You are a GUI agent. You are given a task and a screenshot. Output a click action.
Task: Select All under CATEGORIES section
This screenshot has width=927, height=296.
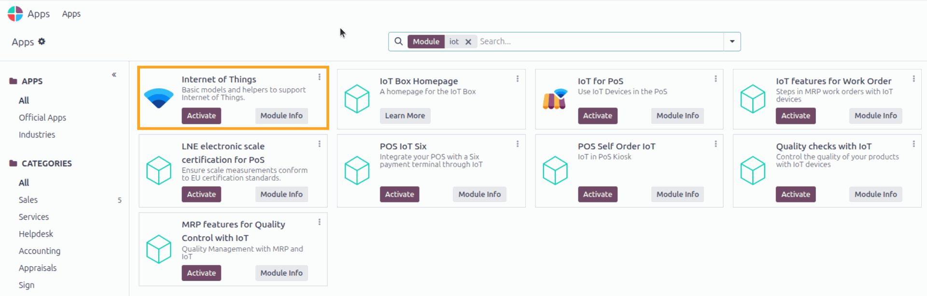[x=24, y=183]
